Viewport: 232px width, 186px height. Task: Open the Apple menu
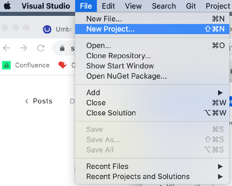click(7, 6)
